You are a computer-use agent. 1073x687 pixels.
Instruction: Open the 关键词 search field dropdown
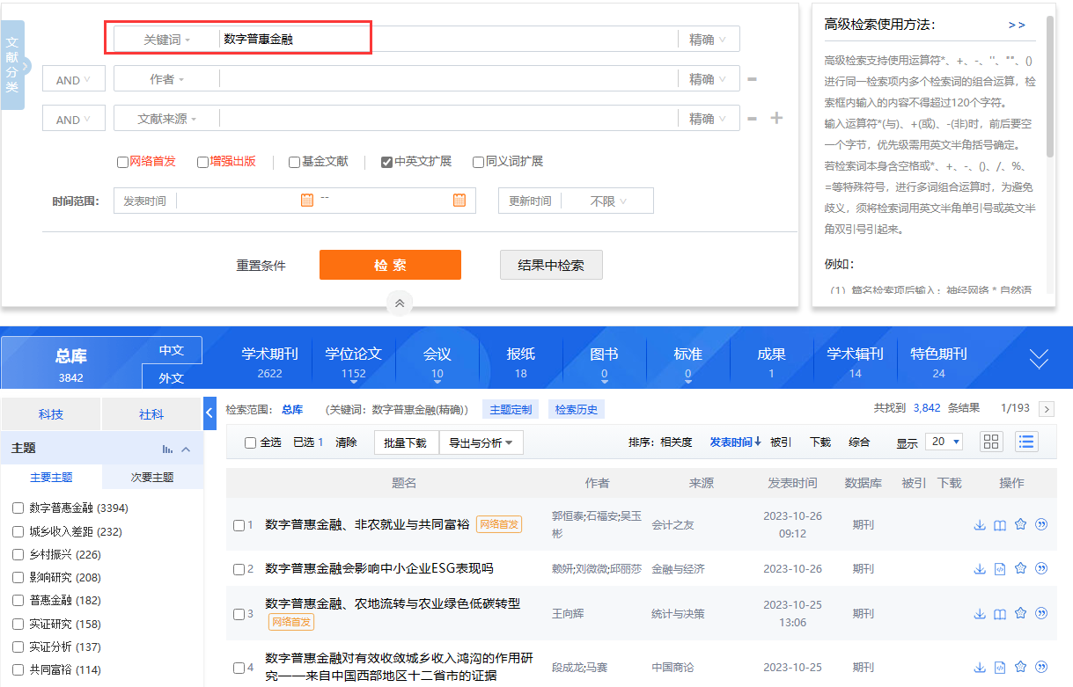point(167,40)
